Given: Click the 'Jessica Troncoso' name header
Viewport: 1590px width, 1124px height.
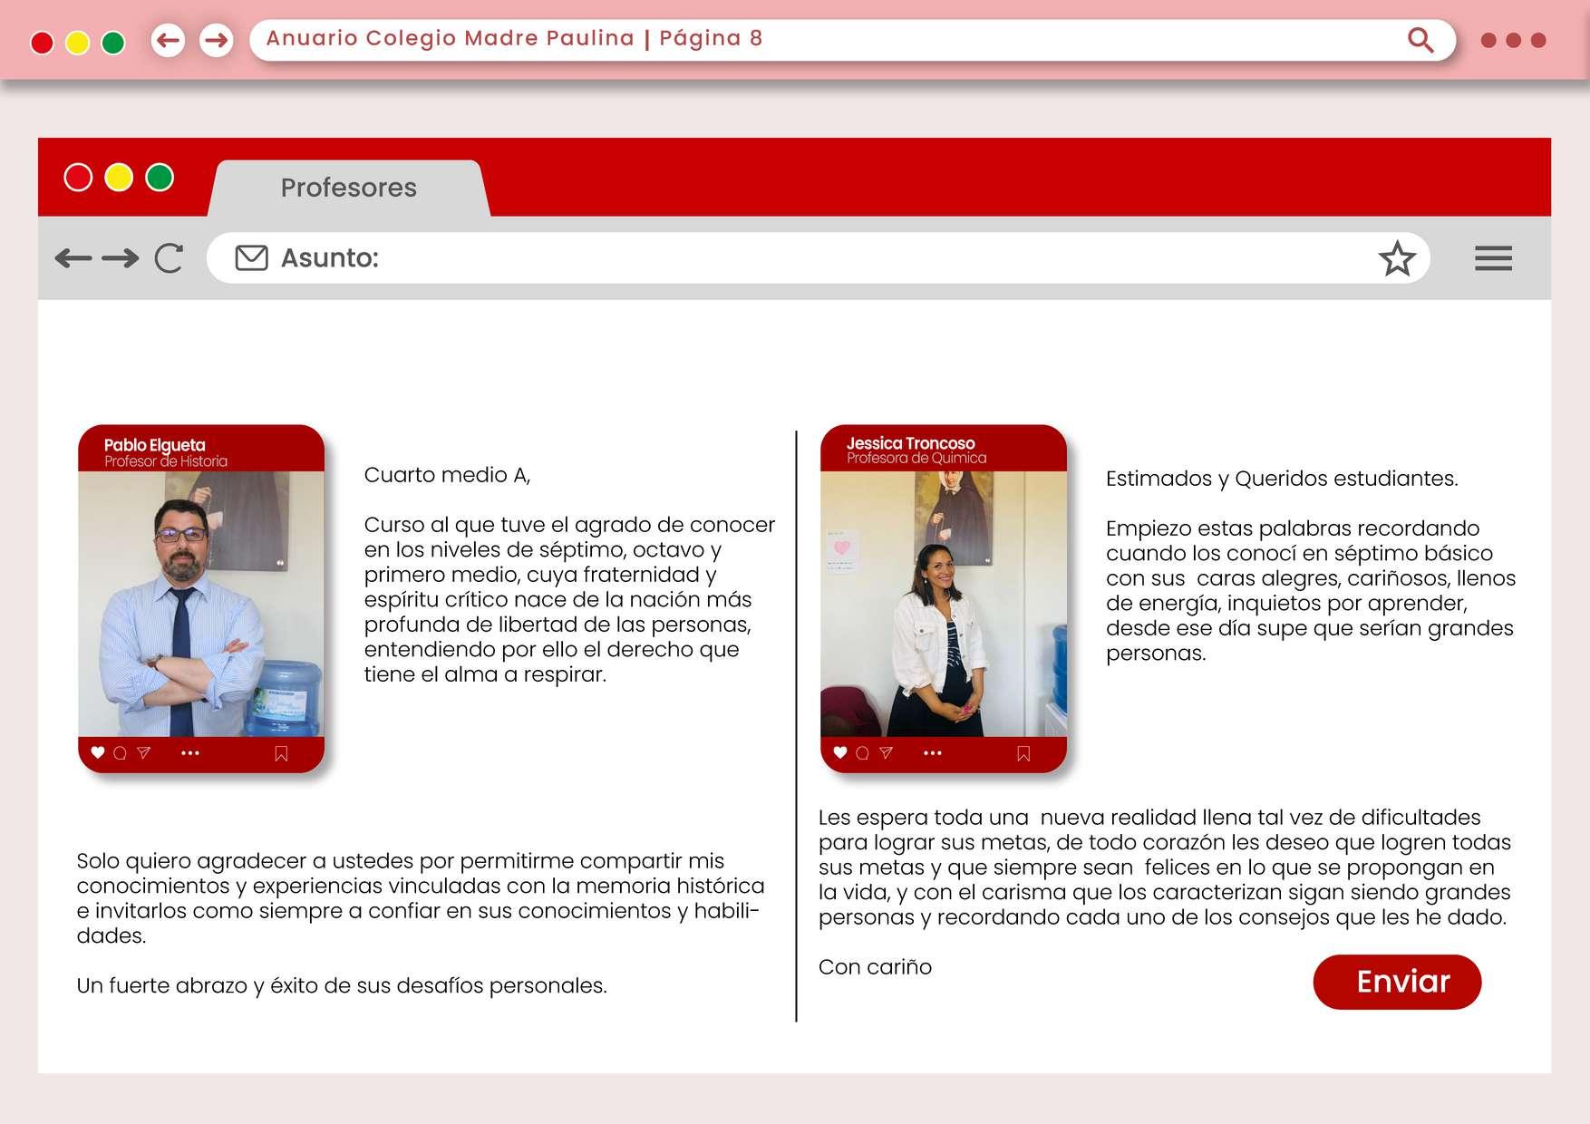Looking at the screenshot, I should (911, 443).
